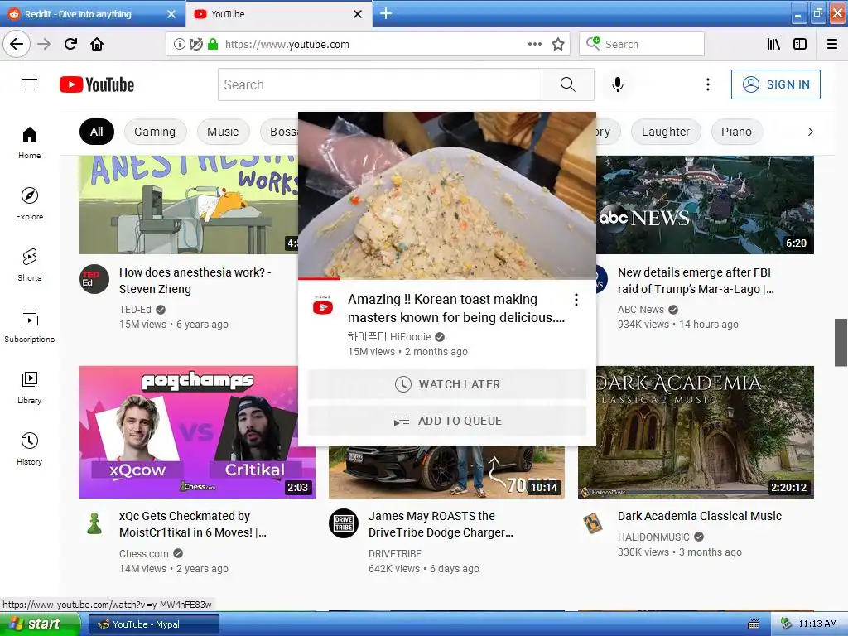Viewport: 848px width, 636px height.
Task: Open the ABC News channel link
Action: (x=641, y=310)
